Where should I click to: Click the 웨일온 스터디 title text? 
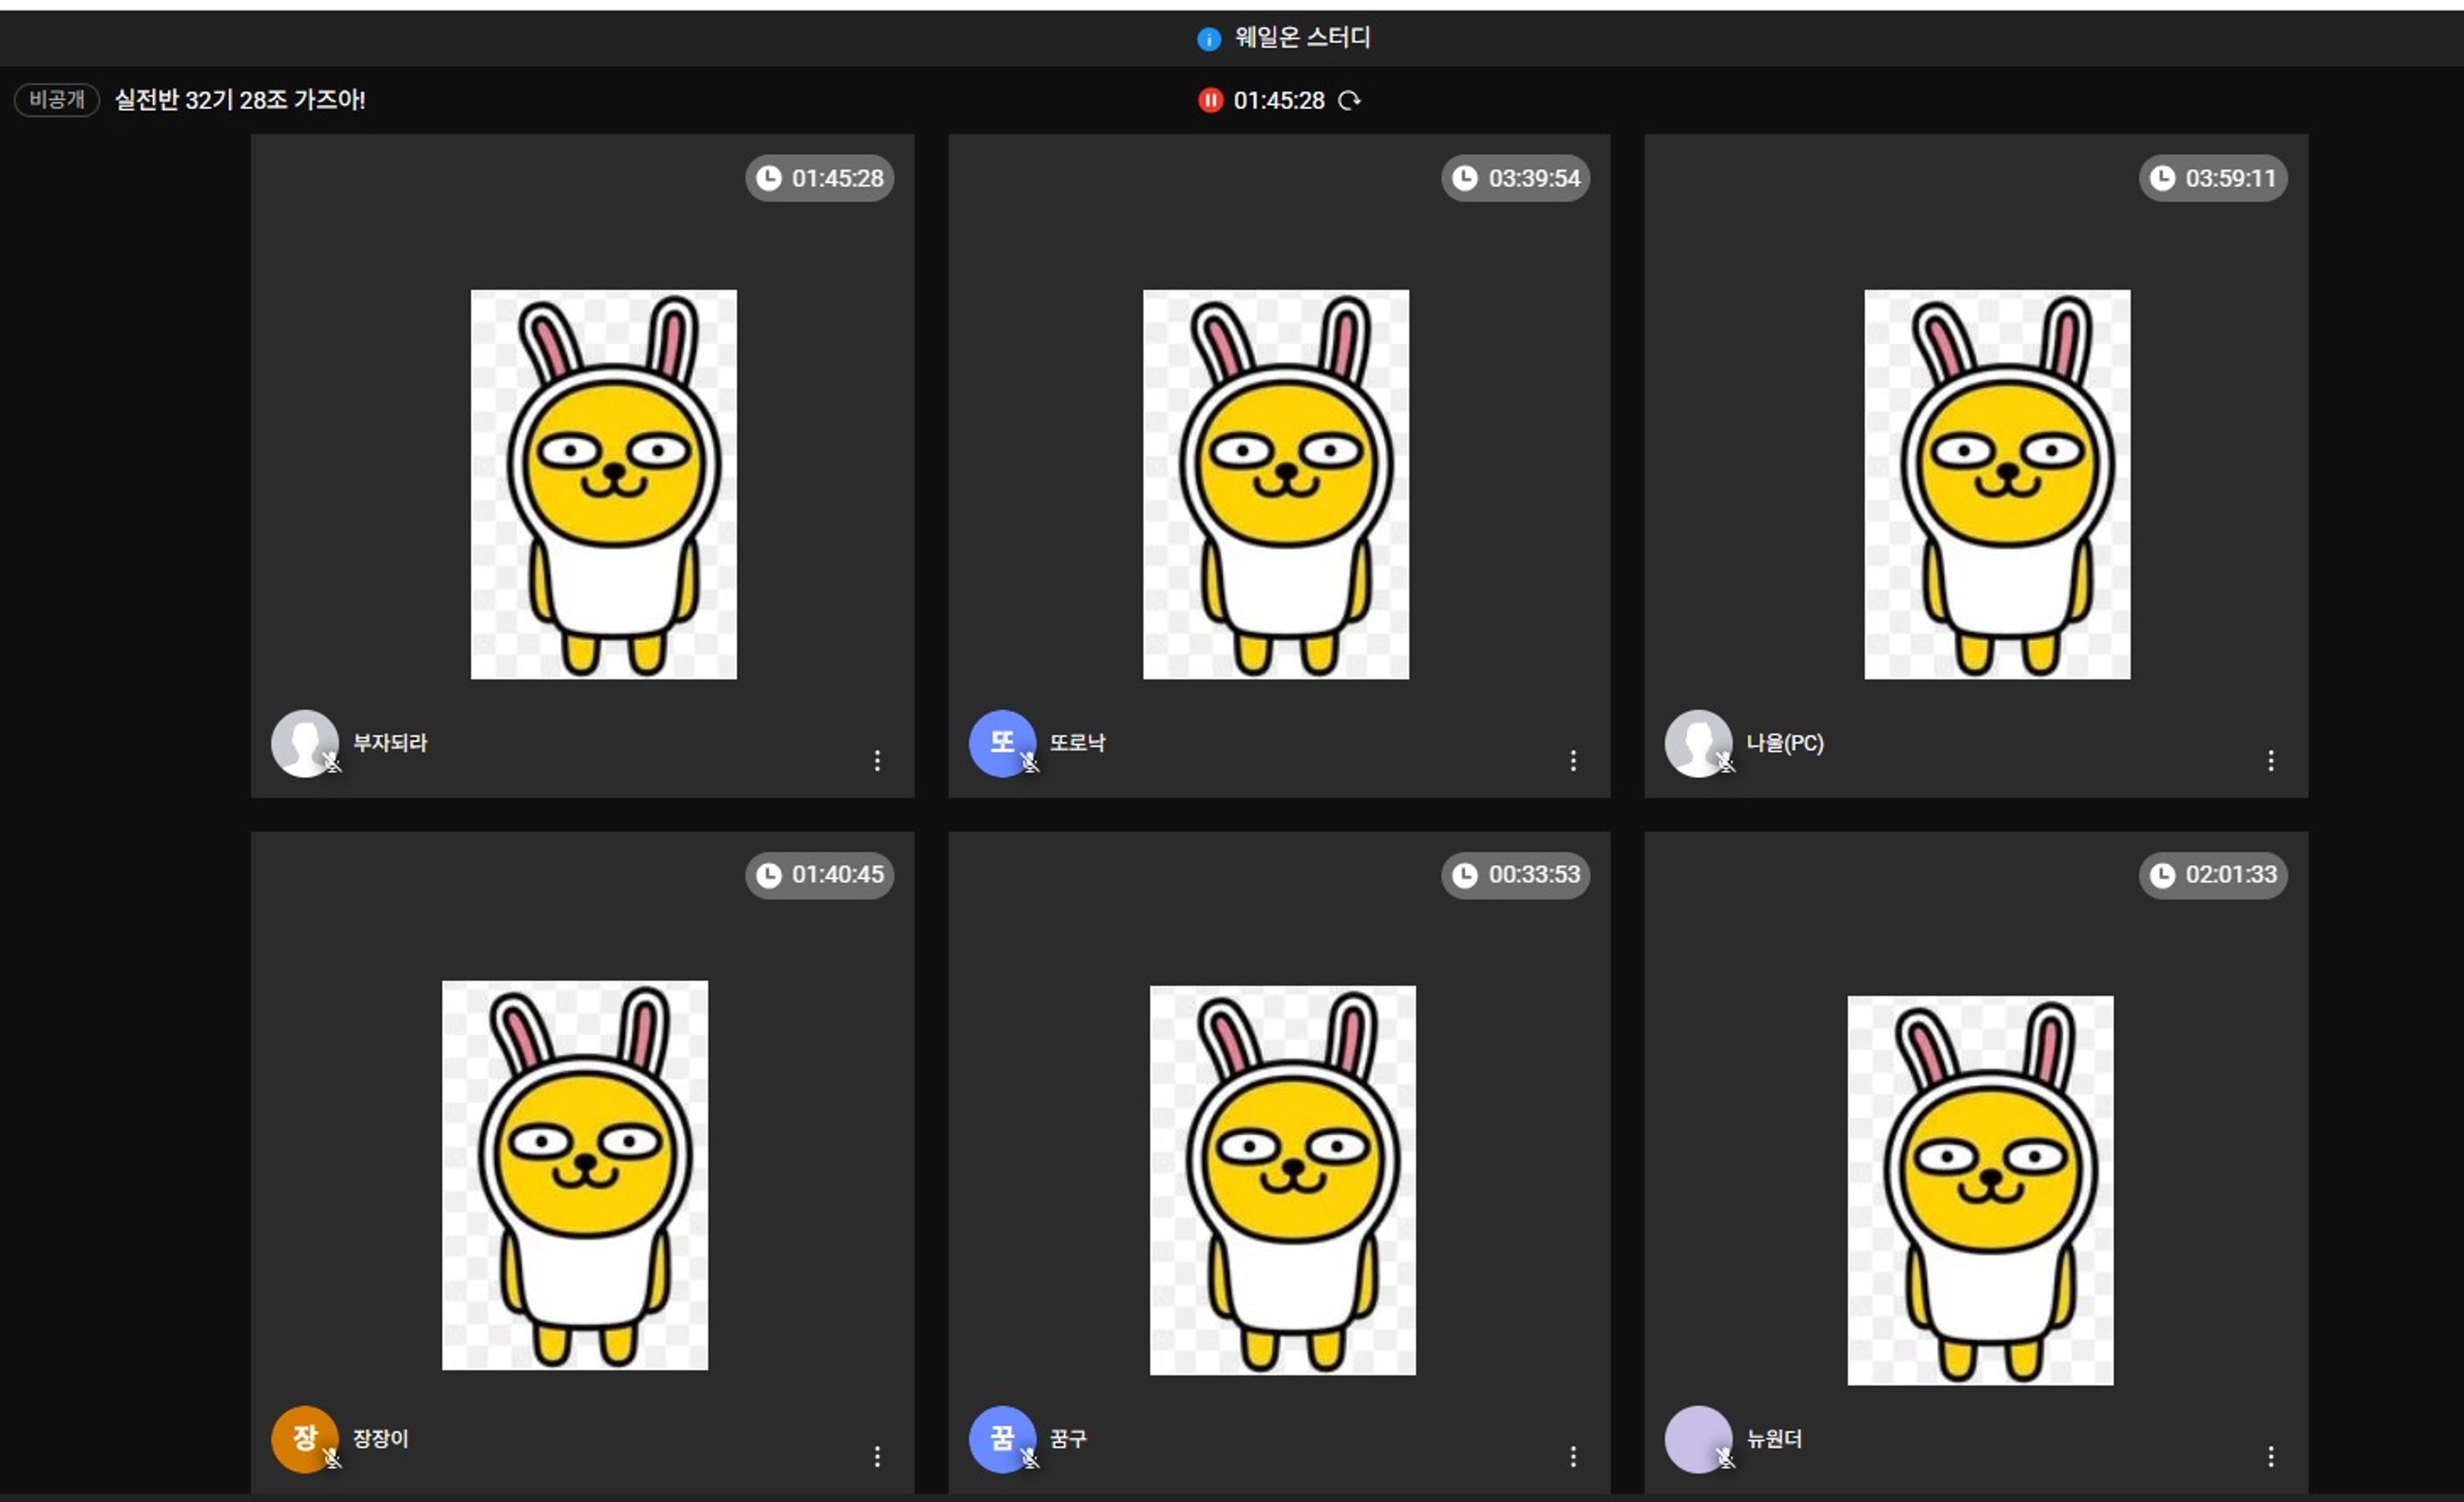click(1302, 38)
